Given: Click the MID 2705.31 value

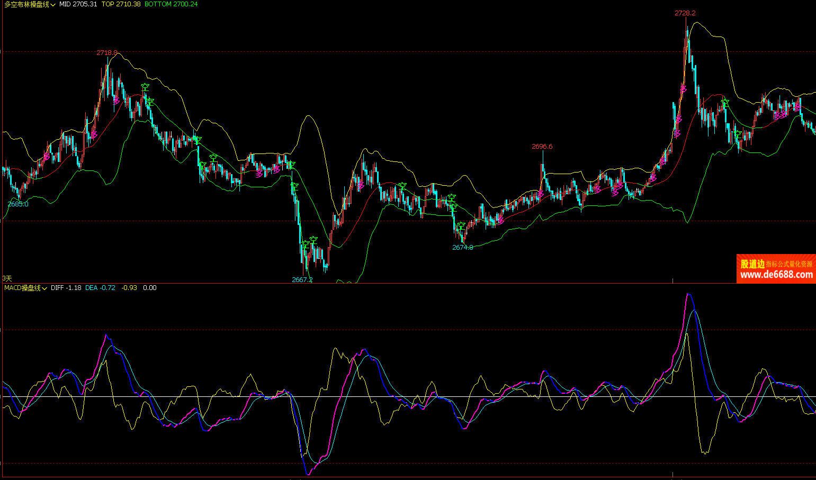Looking at the screenshot, I should pyautogui.click(x=78, y=4).
